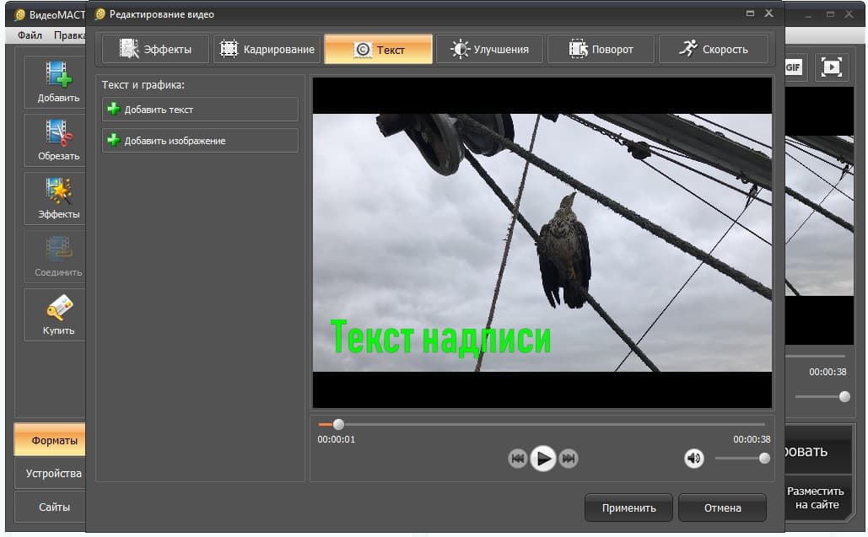Open the Файл menu
The width and height of the screenshot is (868, 537).
tap(30, 35)
